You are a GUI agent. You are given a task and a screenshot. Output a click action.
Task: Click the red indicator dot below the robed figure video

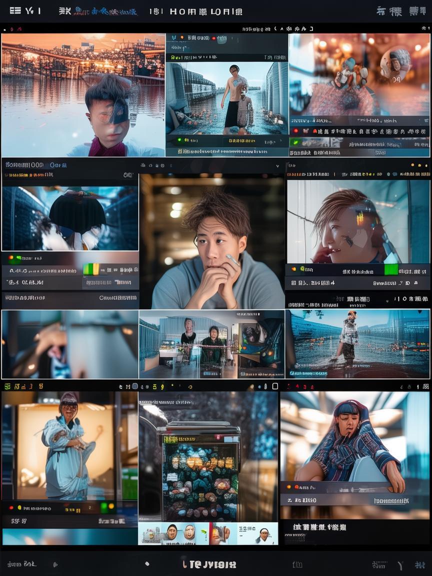tap(10, 508)
